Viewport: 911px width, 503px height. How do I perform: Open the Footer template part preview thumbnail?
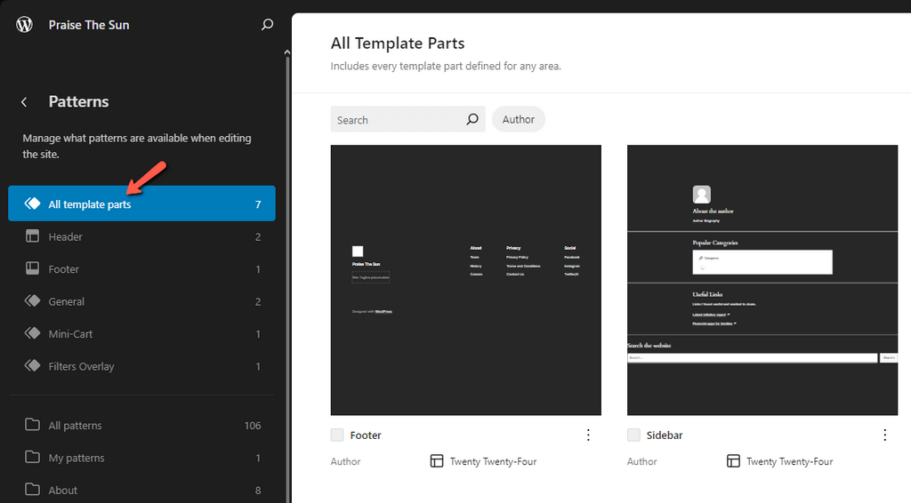[465, 280]
